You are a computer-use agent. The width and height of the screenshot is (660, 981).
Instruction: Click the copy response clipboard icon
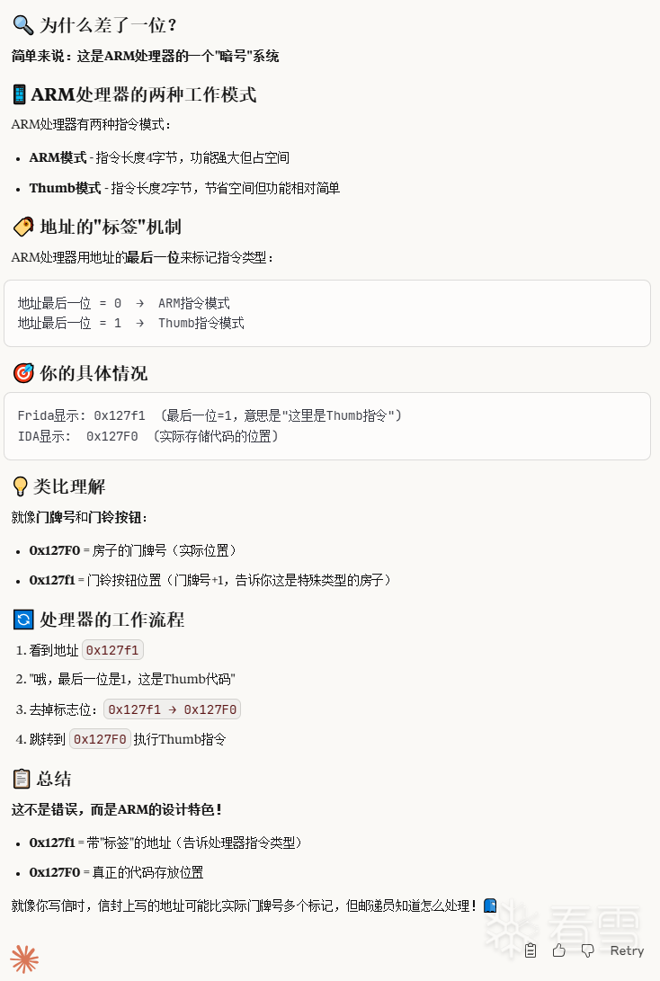click(x=531, y=950)
